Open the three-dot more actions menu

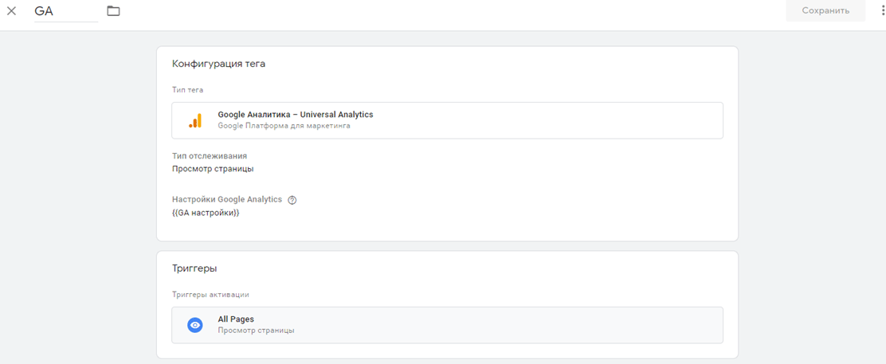pyautogui.click(x=883, y=10)
